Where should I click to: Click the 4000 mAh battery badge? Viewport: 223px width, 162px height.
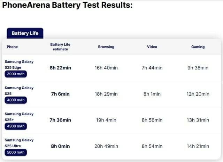coord(16,100)
